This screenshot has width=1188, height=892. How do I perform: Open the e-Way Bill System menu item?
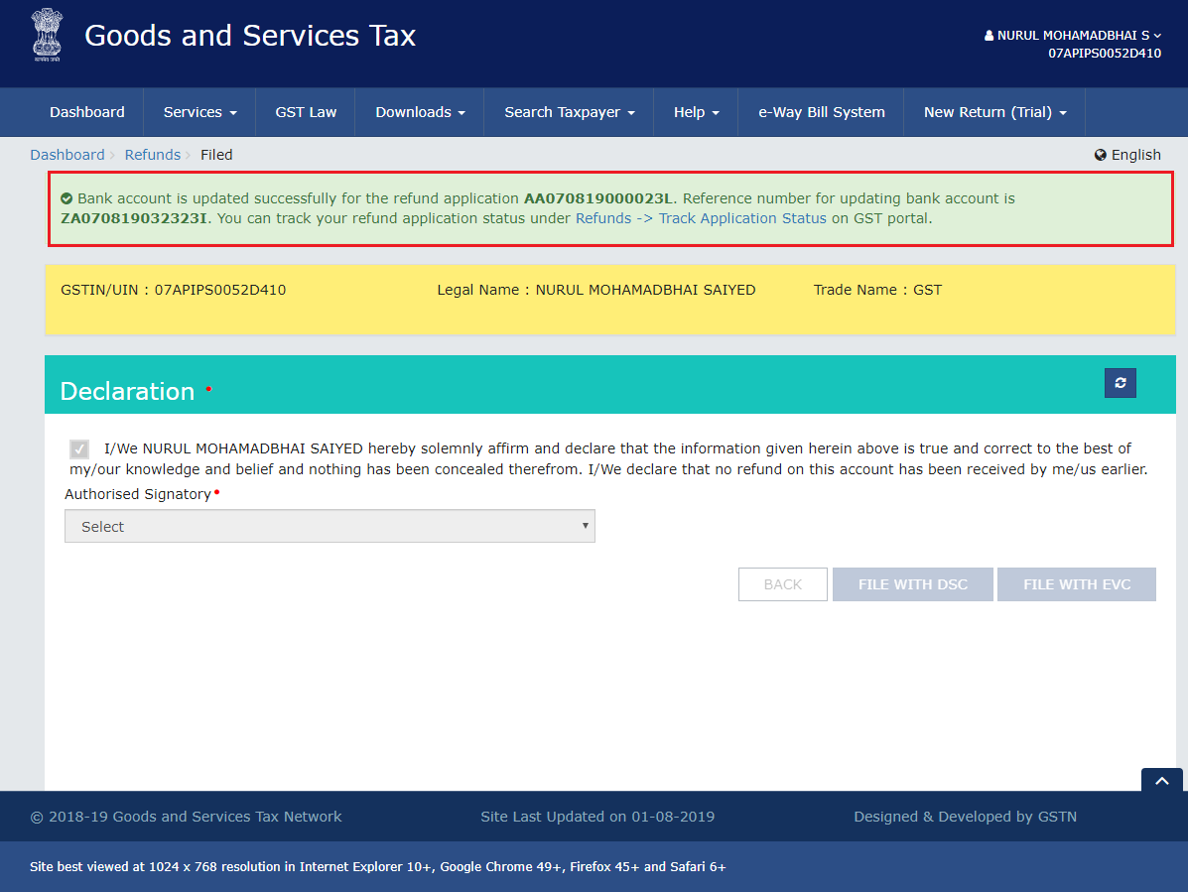[x=822, y=112]
